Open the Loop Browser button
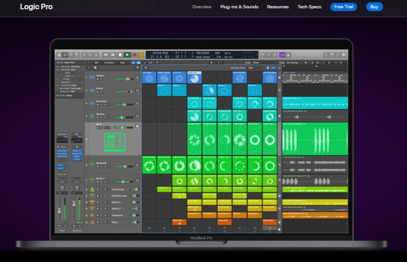407x262 pixels. 338,54
